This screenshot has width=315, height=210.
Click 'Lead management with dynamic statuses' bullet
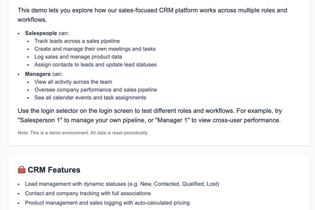click(83, 184)
